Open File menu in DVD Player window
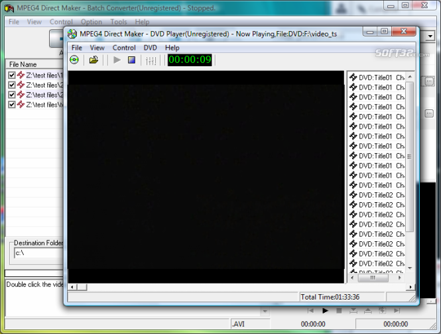 77,48
